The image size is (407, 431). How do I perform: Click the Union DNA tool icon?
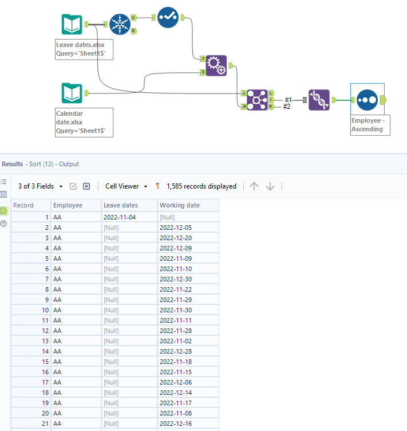tap(319, 100)
